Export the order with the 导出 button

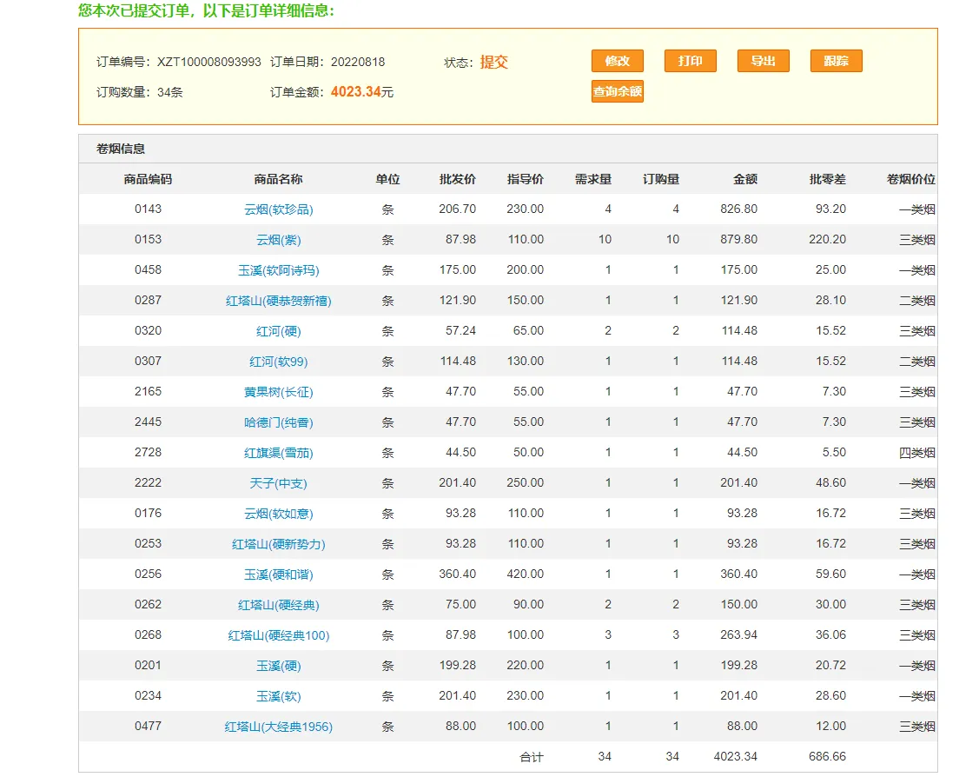point(763,61)
